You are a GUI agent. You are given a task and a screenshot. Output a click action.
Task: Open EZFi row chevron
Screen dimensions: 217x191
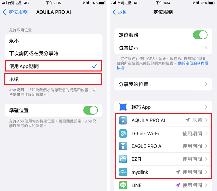[206, 159]
